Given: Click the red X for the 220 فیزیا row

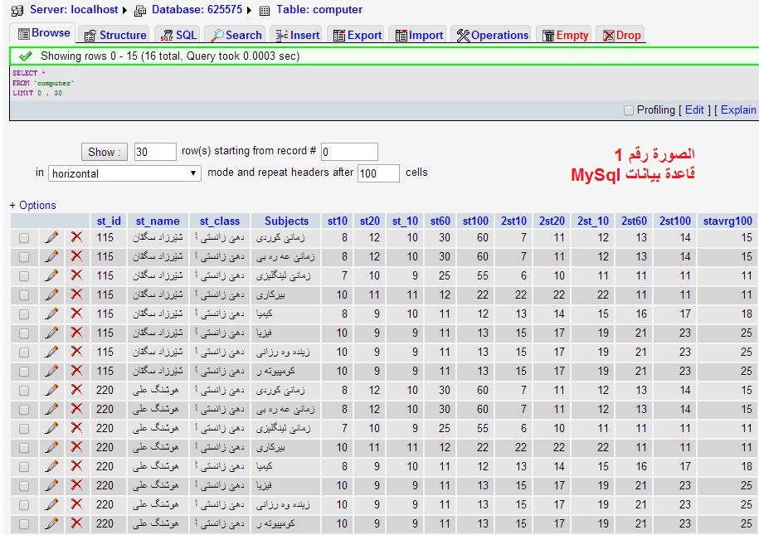Looking at the screenshot, I should 76,485.
